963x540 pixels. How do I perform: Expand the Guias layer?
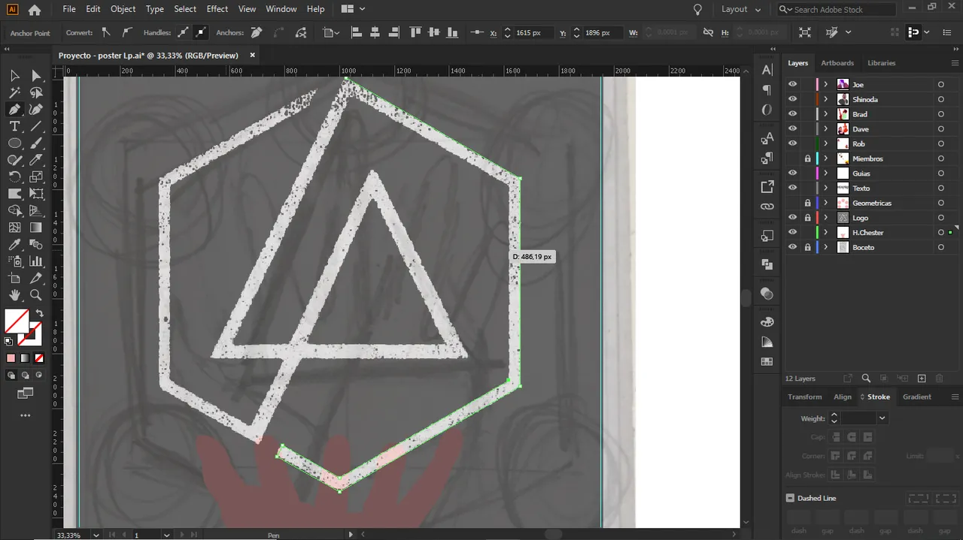[826, 173]
